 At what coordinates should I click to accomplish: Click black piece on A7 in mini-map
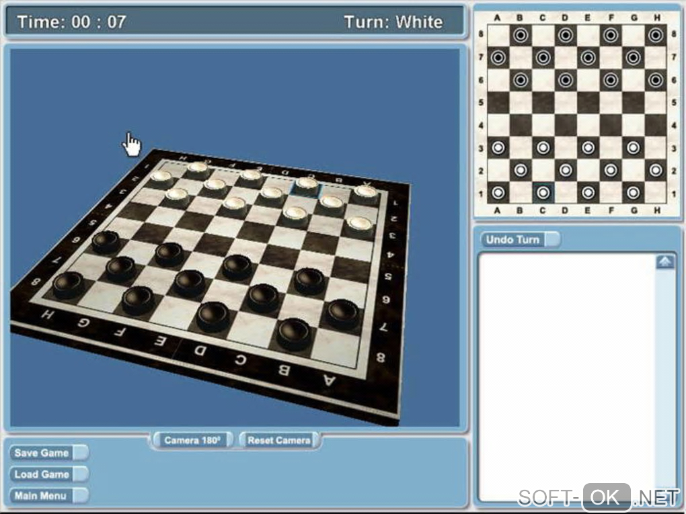pos(498,57)
